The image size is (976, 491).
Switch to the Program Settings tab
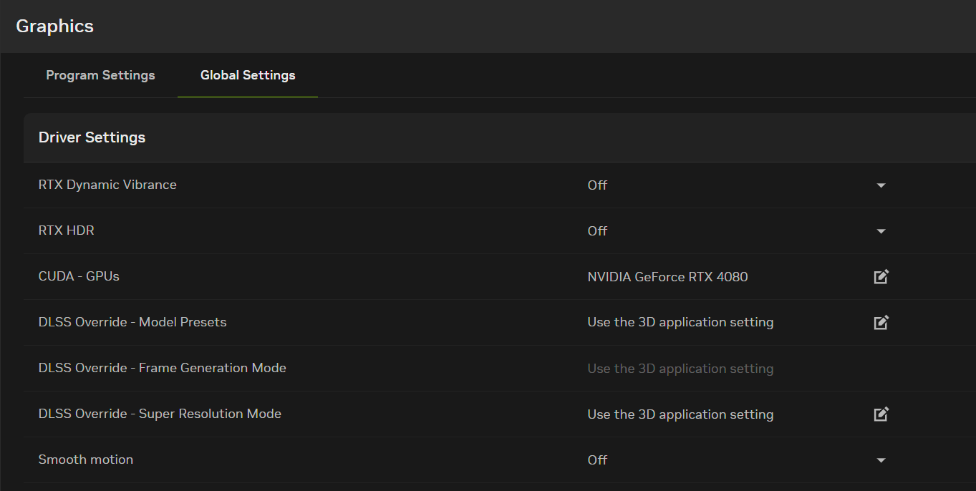tap(100, 75)
